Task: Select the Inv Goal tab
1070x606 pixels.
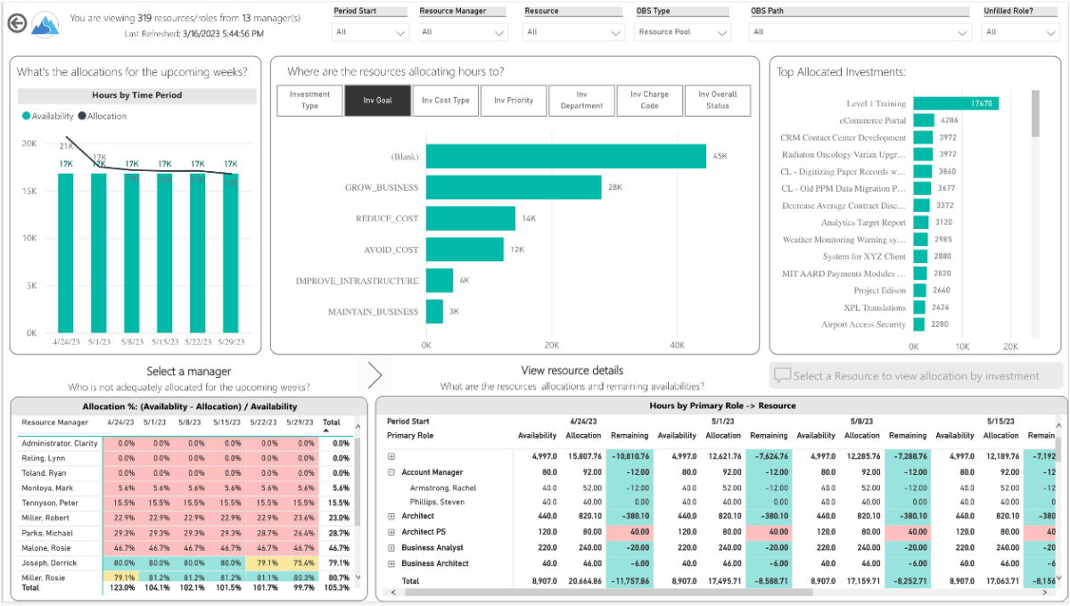Action: (377, 101)
